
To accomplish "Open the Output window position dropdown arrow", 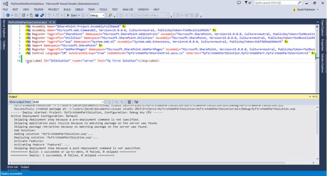I will (310, 97).
